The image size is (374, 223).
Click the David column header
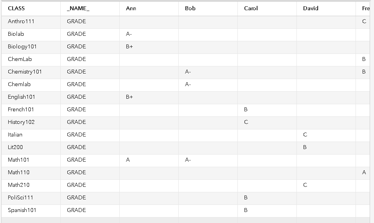311,8
